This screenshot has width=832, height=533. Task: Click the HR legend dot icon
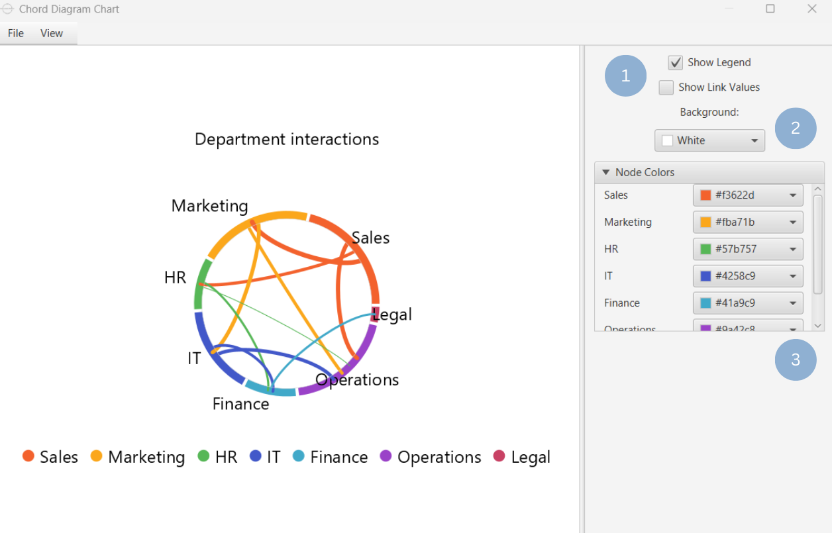coord(204,456)
